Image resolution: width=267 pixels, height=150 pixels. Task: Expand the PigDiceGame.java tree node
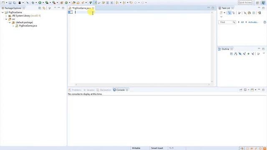[13, 26]
